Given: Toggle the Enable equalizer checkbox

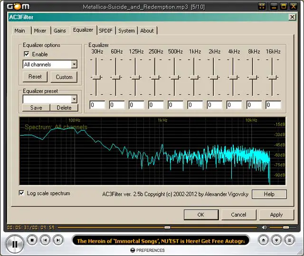Looking at the screenshot, I should coord(27,54).
